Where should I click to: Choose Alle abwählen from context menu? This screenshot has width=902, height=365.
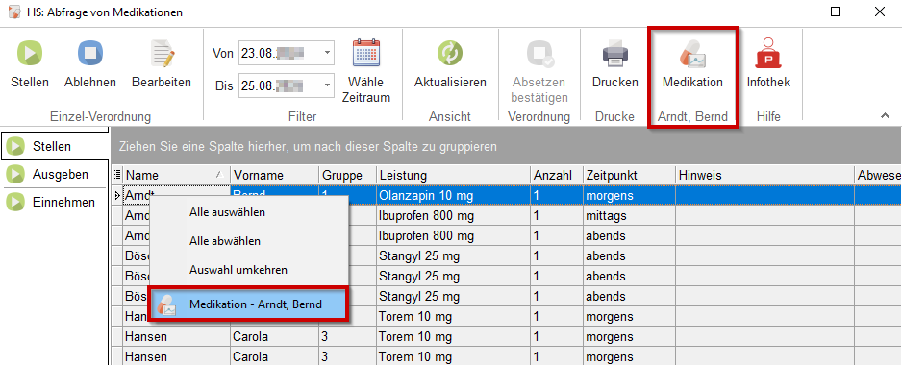point(225,241)
